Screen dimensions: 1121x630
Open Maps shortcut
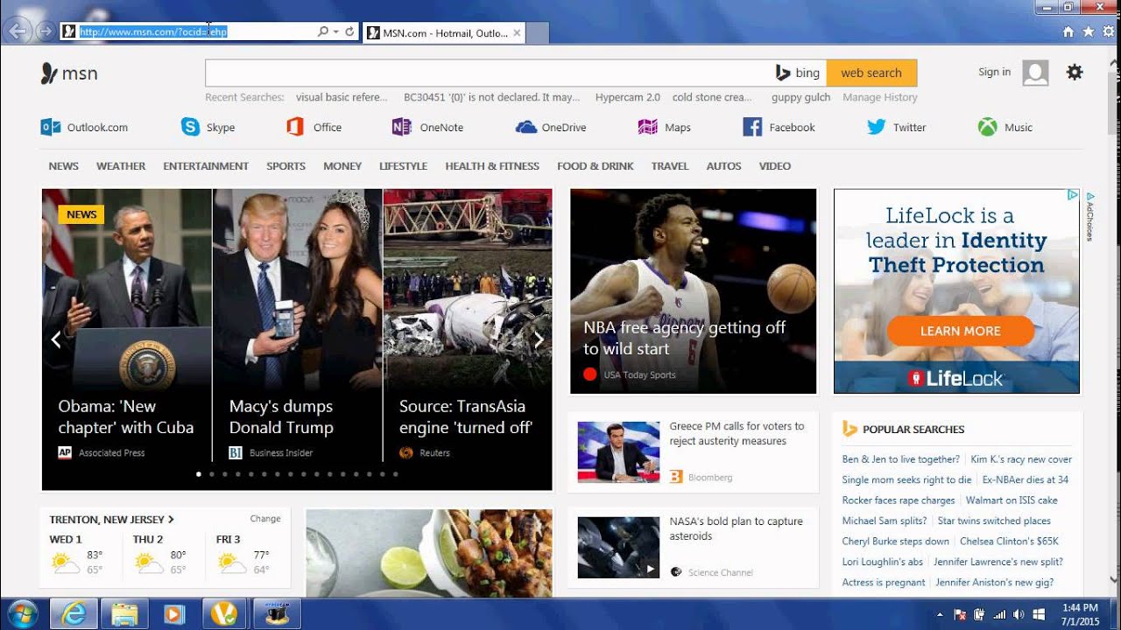pyautogui.click(x=664, y=127)
